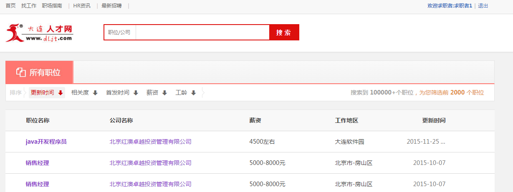Click the 大连人才网 logo
513x192 pixels.
[39, 32]
